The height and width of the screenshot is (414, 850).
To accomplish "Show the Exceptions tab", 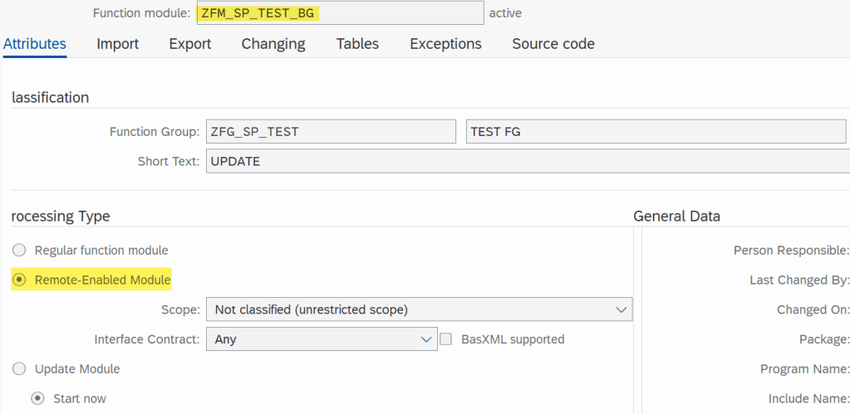I will tap(445, 44).
